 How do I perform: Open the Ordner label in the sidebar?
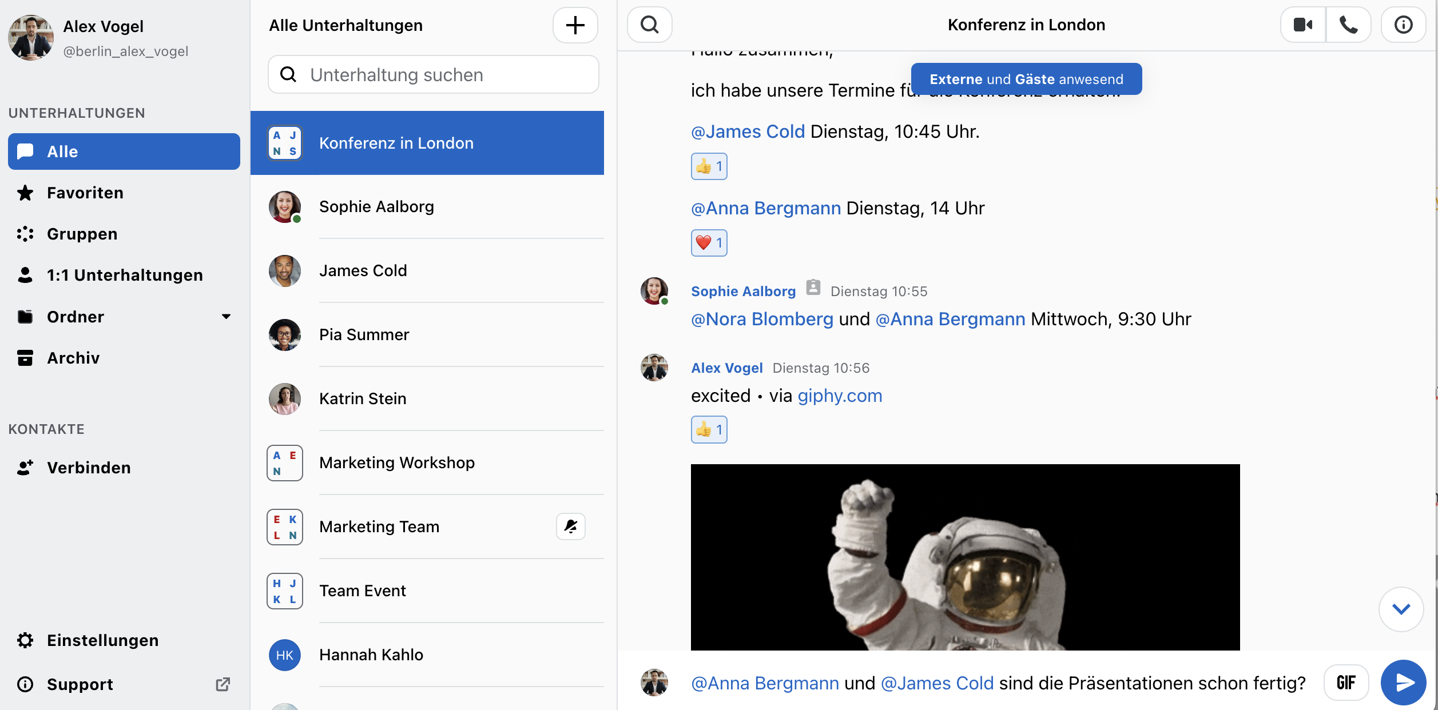click(76, 317)
